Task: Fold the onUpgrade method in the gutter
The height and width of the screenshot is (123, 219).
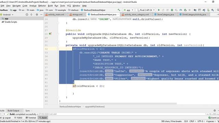Action: pyautogui.click(x=58, y=34)
